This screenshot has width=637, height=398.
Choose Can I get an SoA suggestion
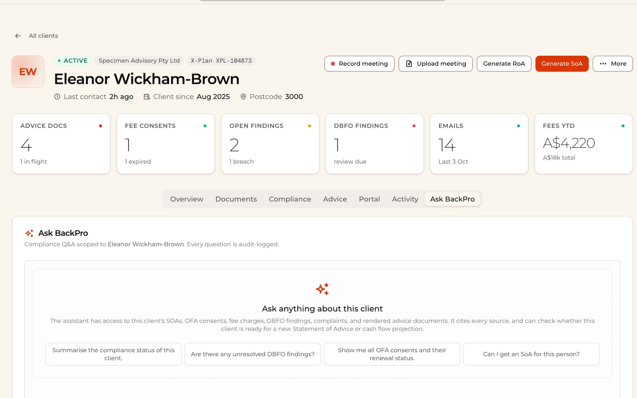(x=531, y=354)
